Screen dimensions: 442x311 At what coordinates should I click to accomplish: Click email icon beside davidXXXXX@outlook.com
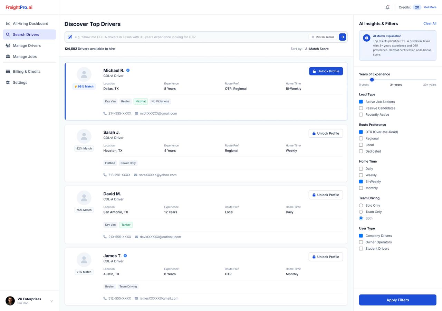click(136, 237)
